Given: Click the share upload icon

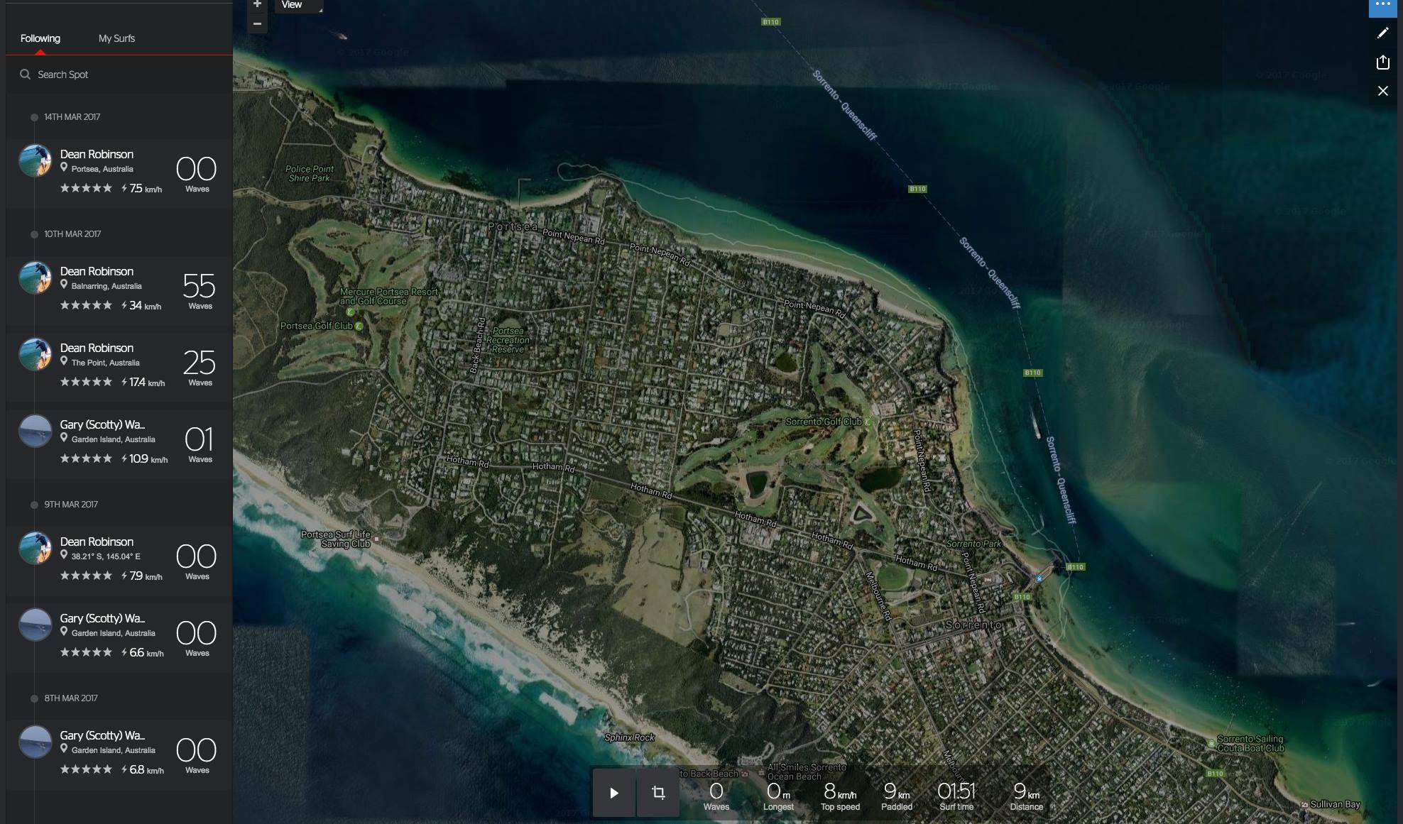Looking at the screenshot, I should 1382,62.
